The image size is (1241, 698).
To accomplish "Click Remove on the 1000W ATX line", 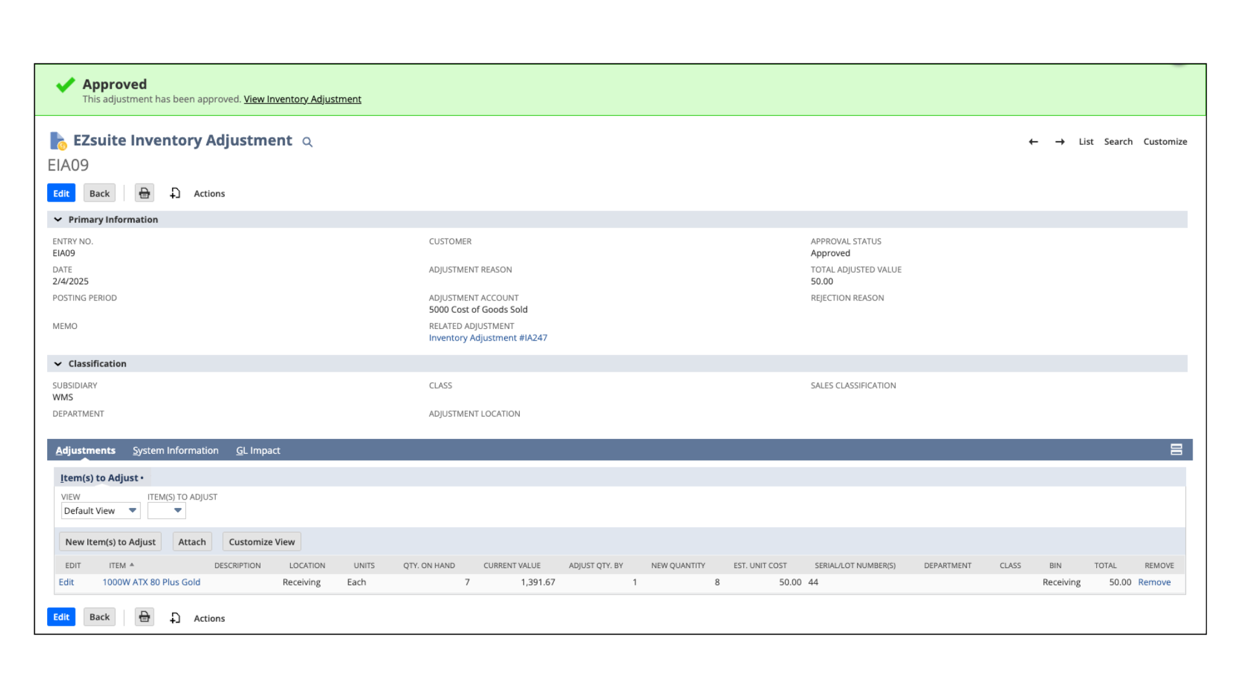I will point(1154,582).
